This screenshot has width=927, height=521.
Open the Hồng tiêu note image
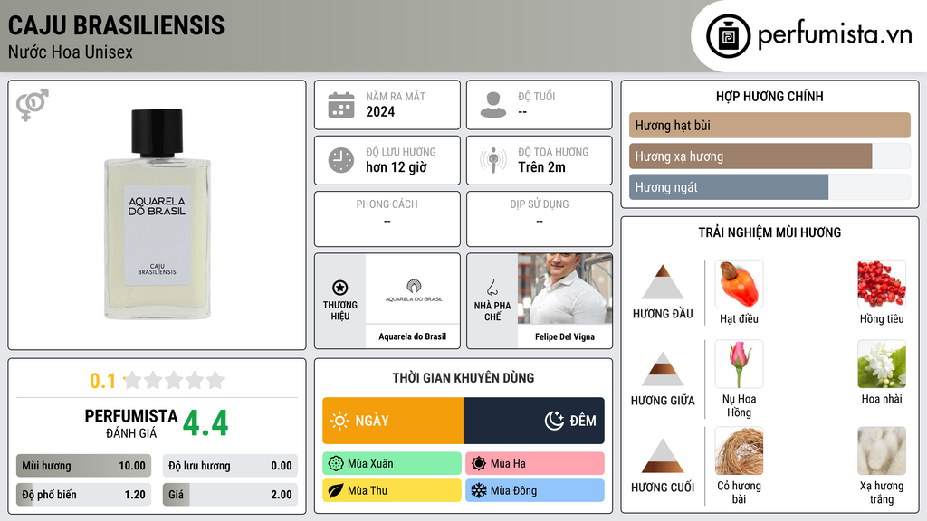click(882, 283)
